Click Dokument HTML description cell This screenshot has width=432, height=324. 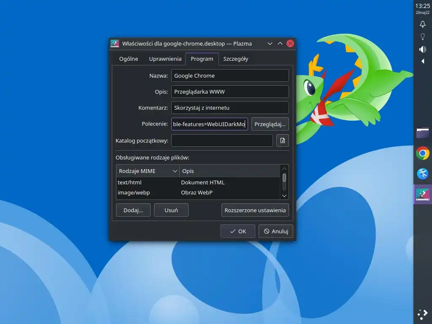tap(203, 182)
